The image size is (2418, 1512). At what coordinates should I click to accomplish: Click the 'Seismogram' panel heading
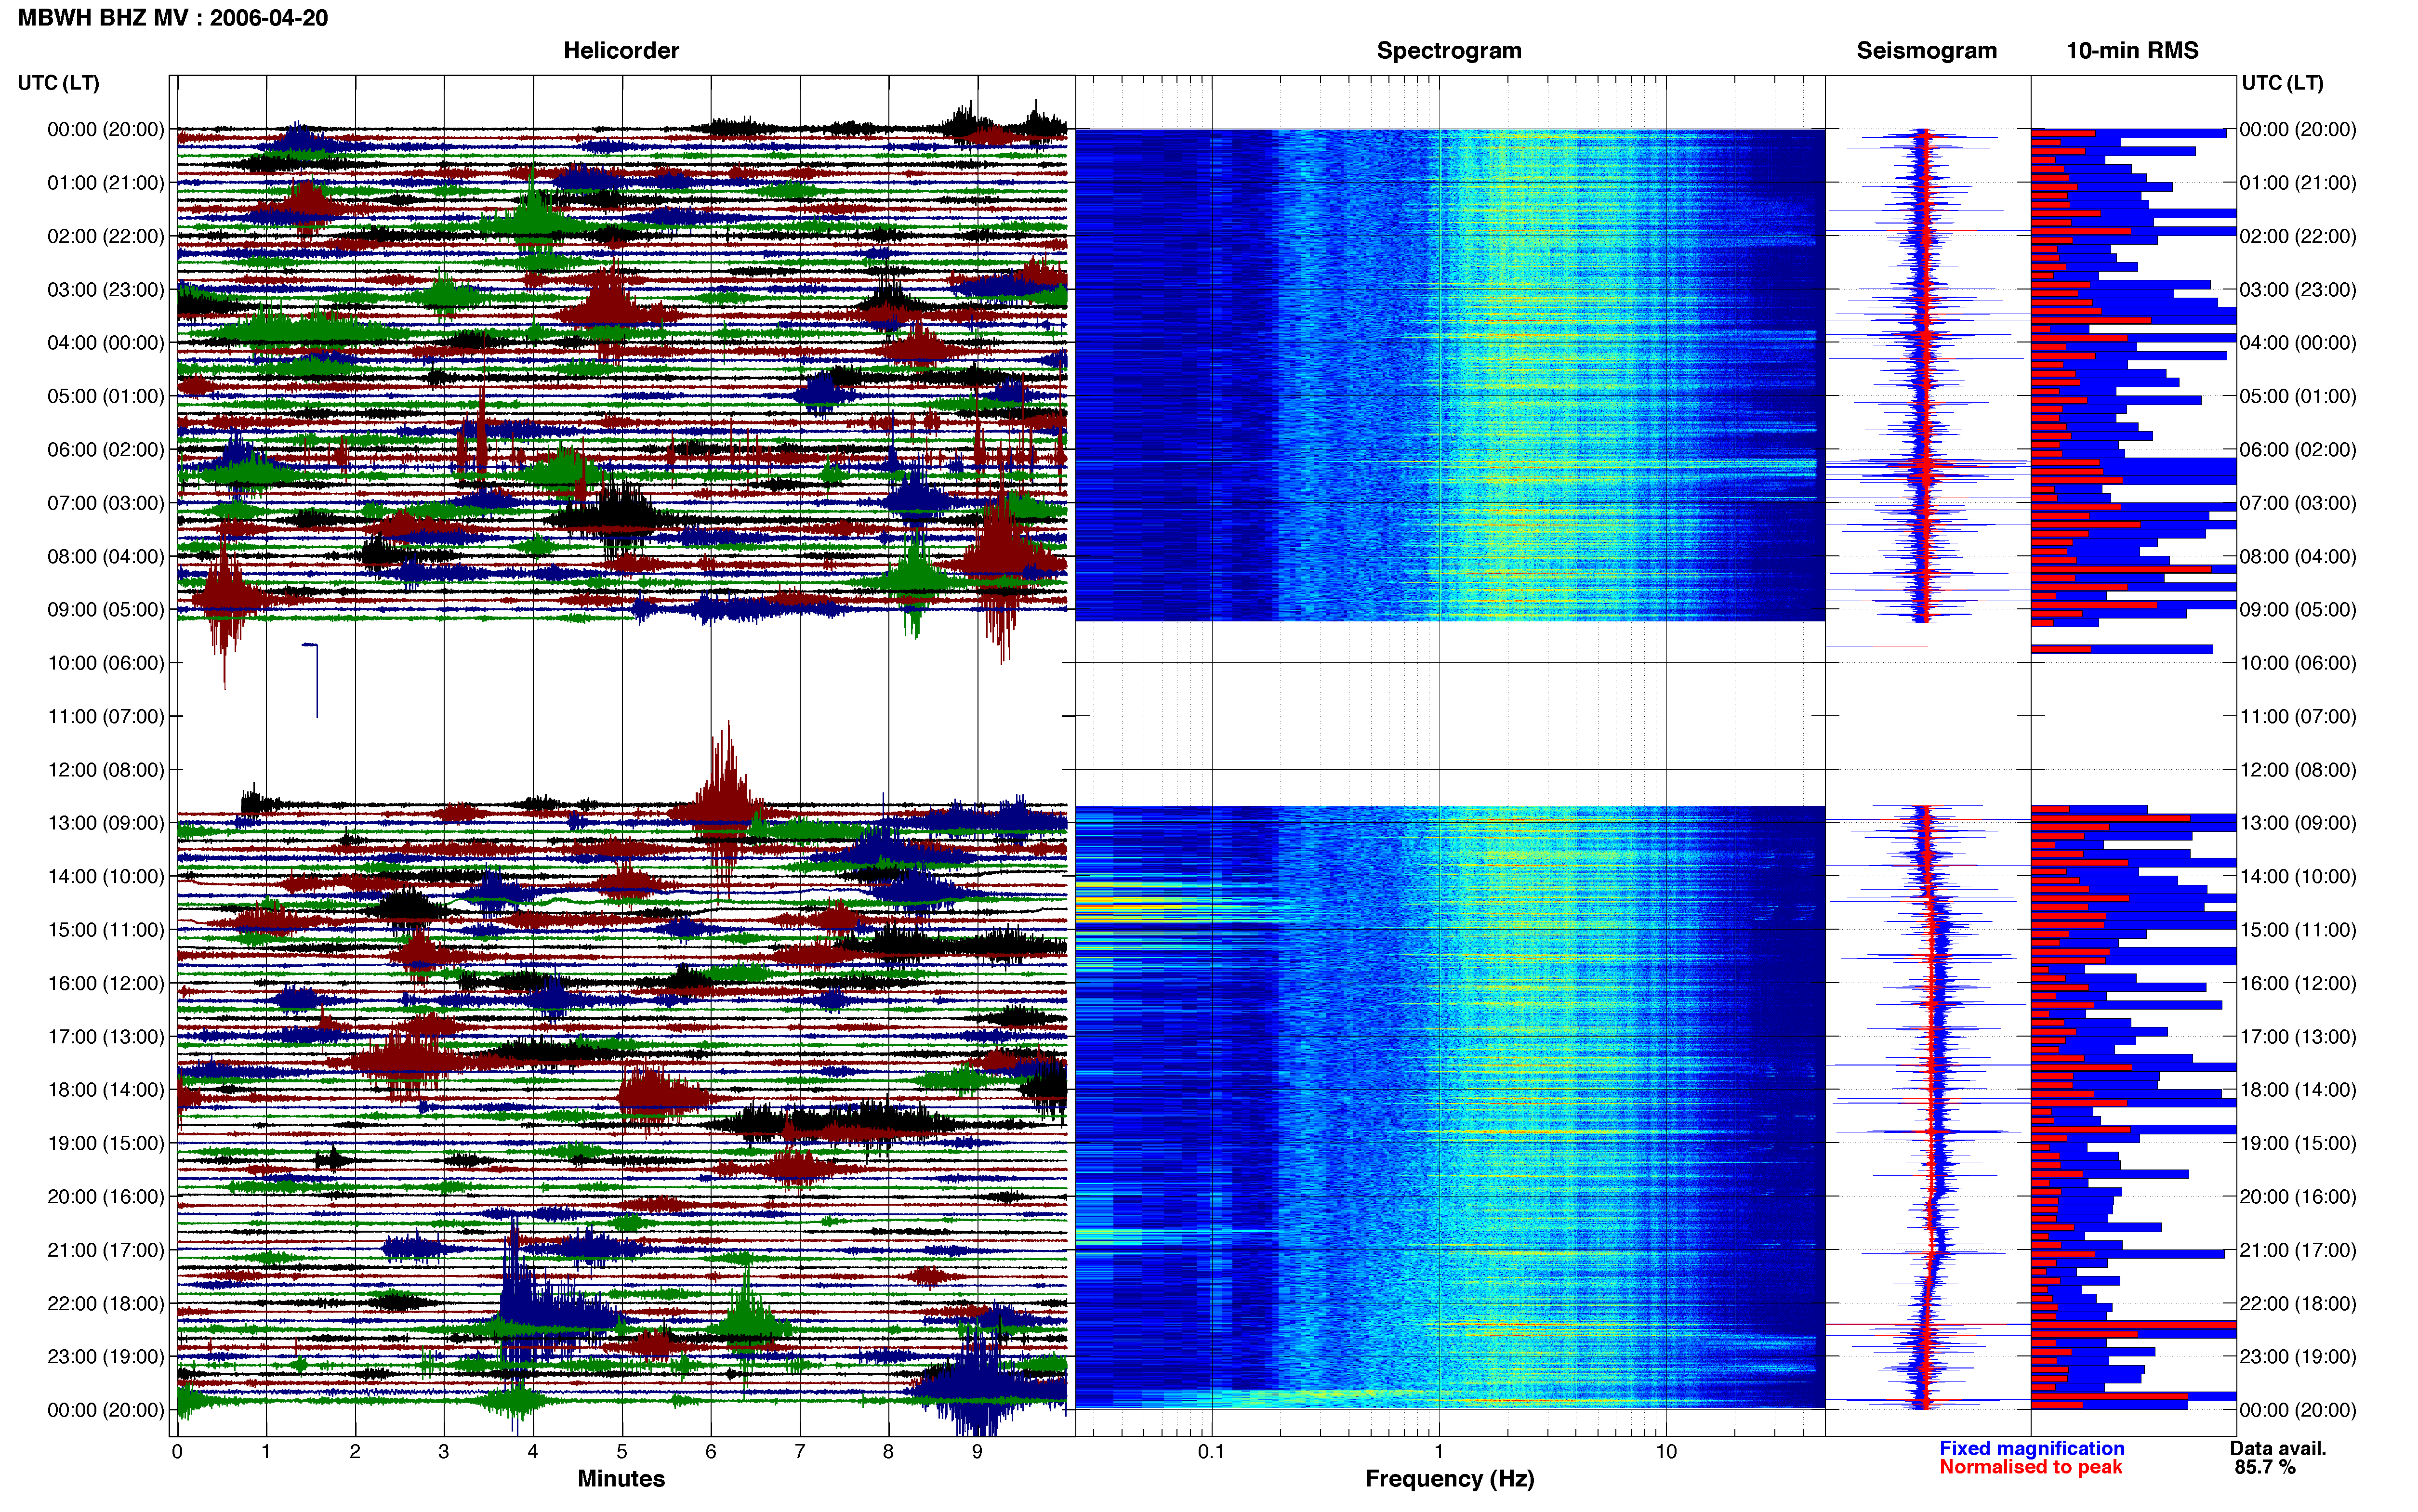pyautogui.click(x=1926, y=50)
